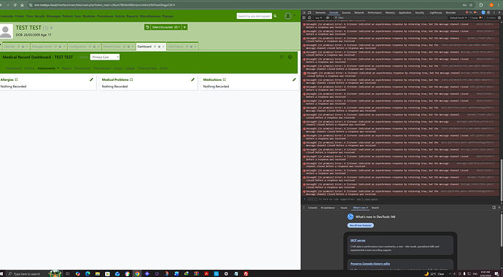
Task: Open the Calendar main menu item
Action: tap(7, 16)
